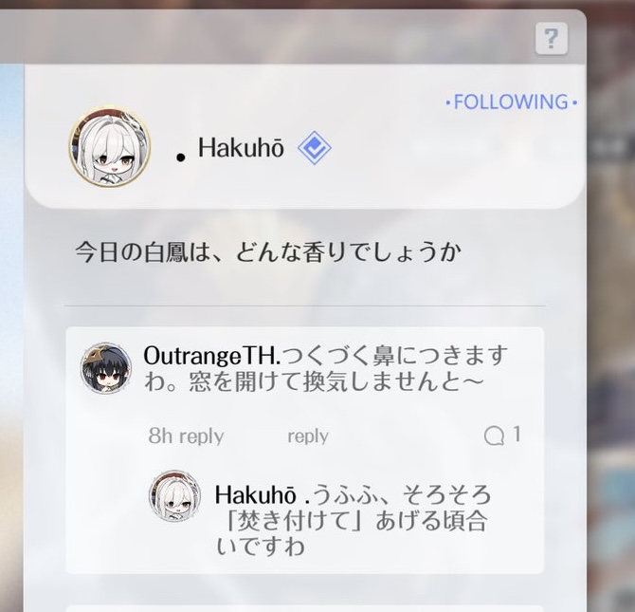The height and width of the screenshot is (612, 635).
Task: Click the 8h reply timestamp label
Action: [186, 436]
